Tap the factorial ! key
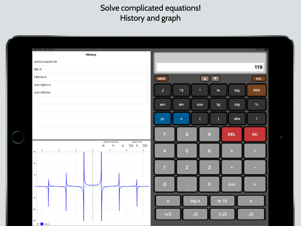301x226 pixels. pos(256,118)
